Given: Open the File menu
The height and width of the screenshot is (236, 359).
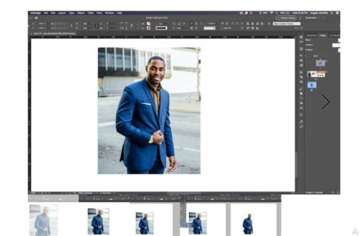Looking at the screenshot, I should pos(46,13).
